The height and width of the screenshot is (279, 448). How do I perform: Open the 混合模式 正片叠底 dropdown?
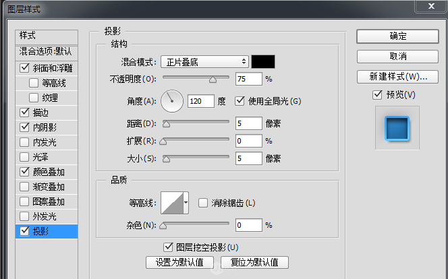click(204, 61)
